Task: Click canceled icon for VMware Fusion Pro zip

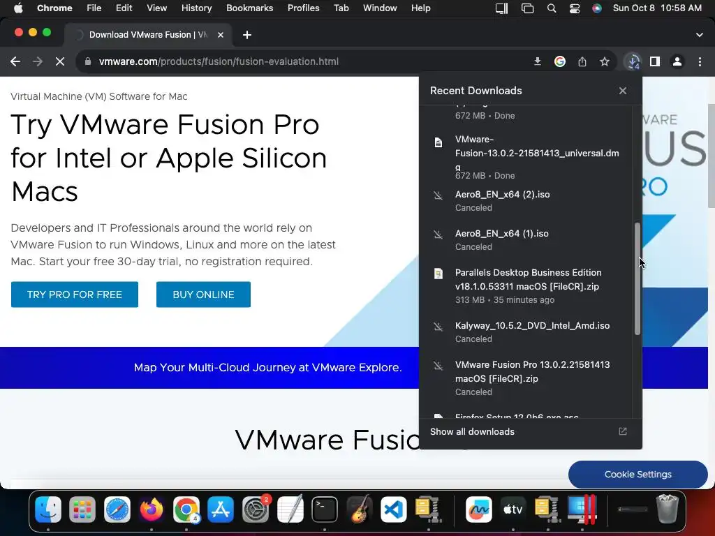Action: 438,366
